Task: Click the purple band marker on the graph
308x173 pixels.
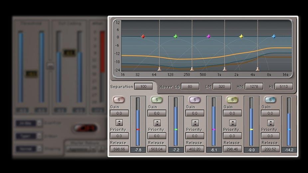Action: click(x=209, y=37)
